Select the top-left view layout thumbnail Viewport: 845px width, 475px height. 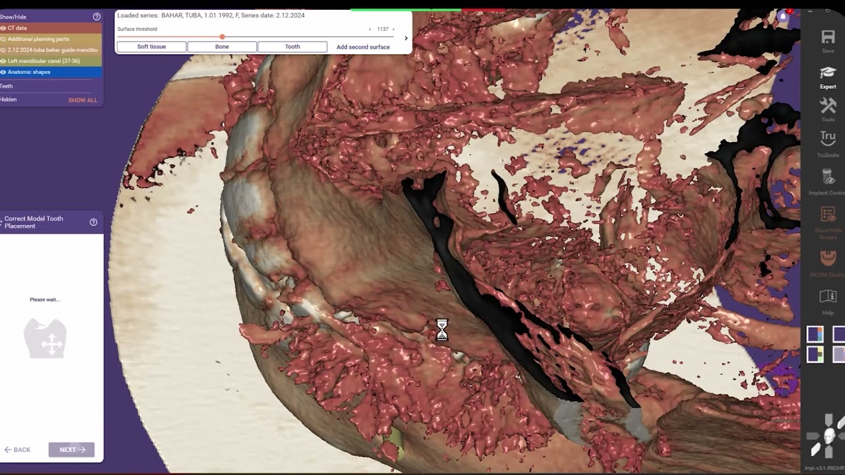pyautogui.click(x=815, y=334)
